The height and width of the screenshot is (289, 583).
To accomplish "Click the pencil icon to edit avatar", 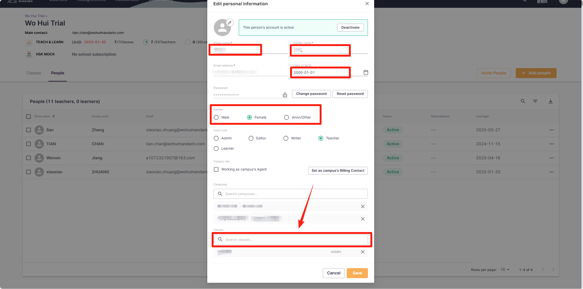I will tap(230, 23).
